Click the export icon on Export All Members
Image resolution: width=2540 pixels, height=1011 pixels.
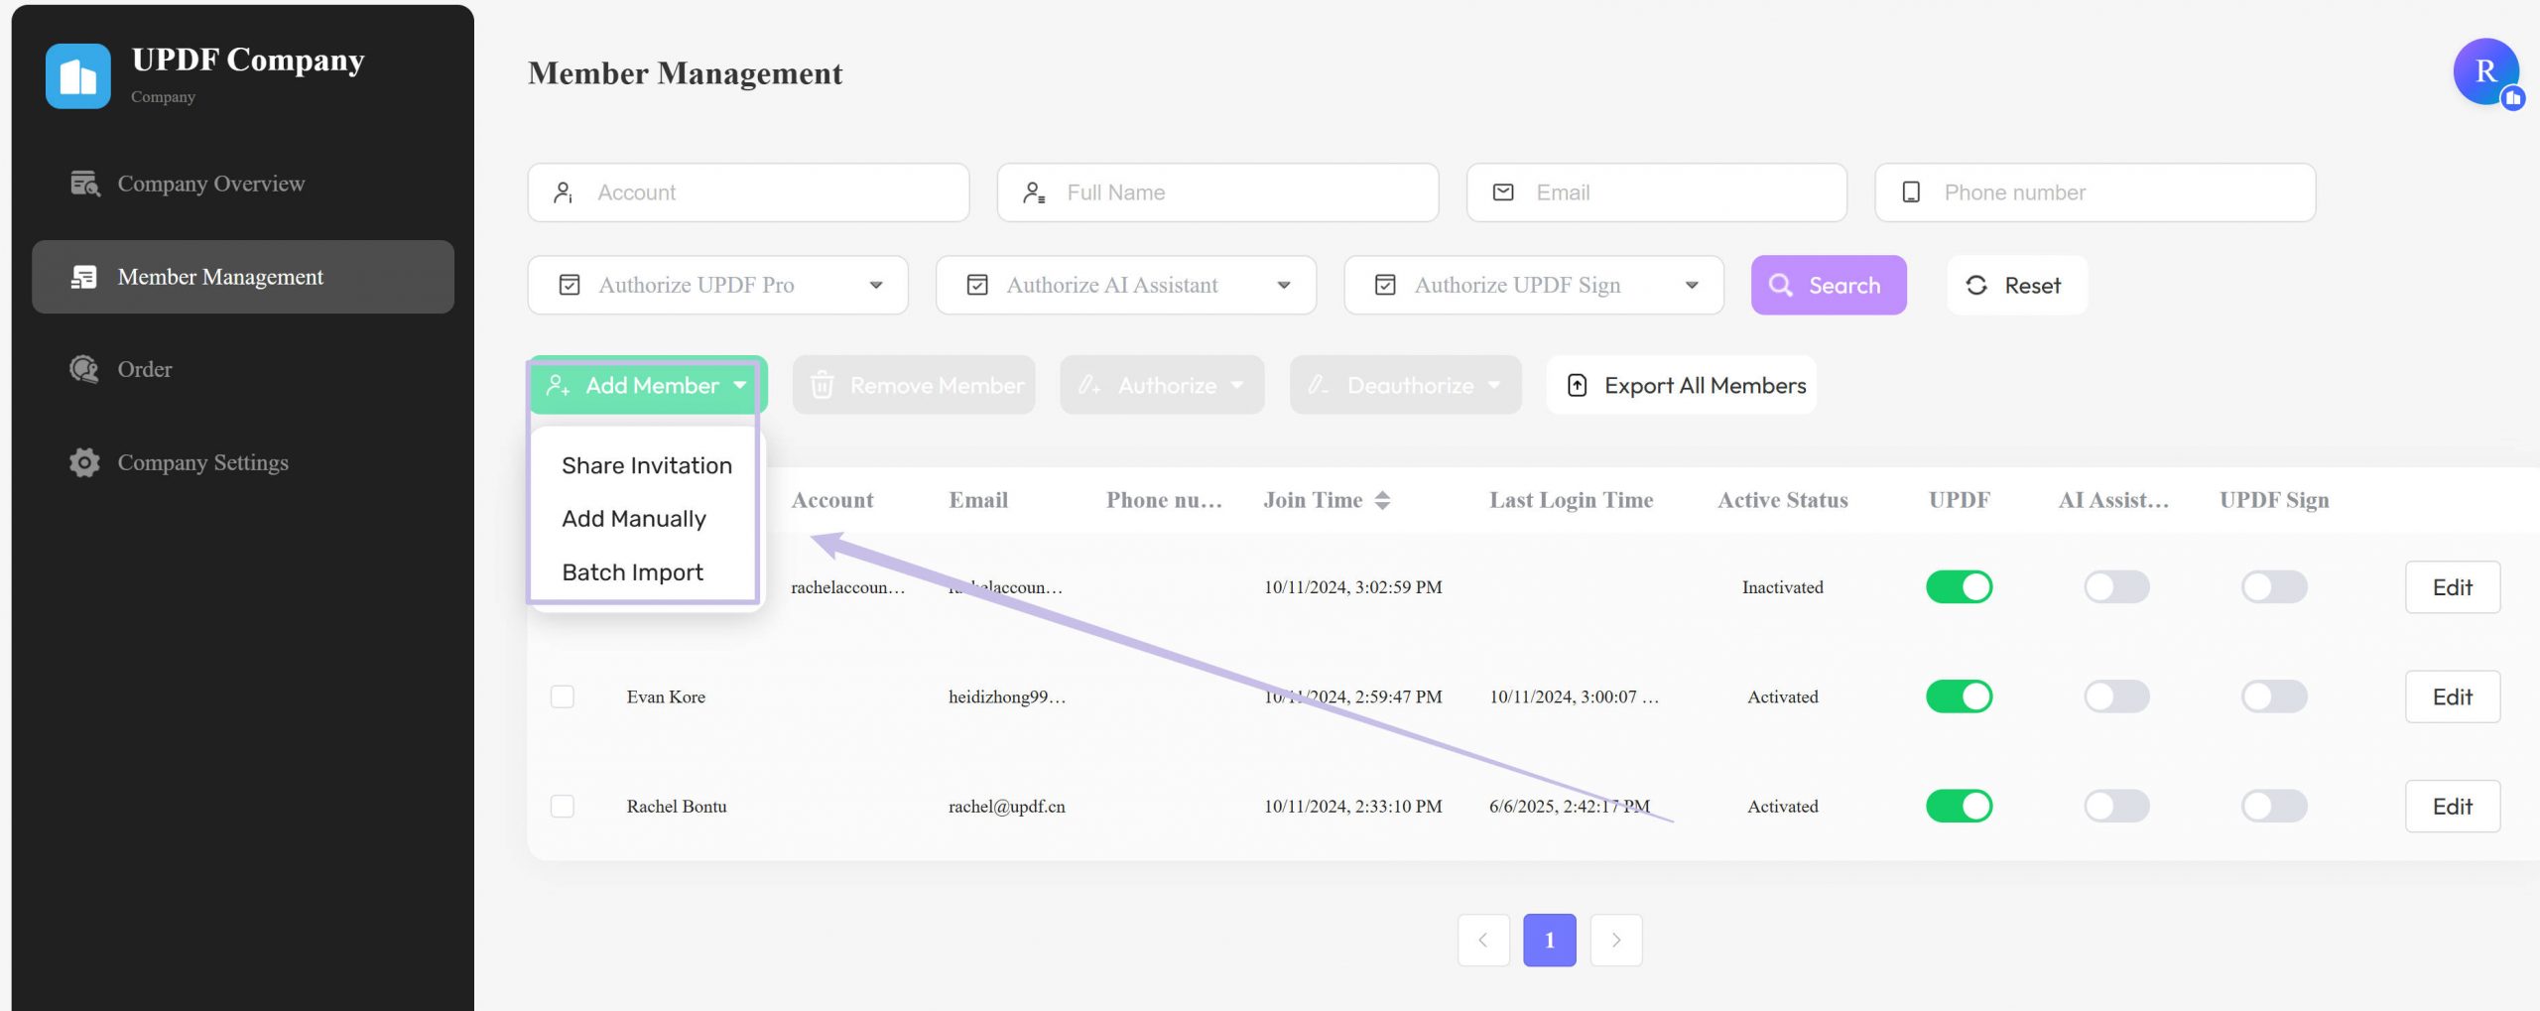(x=1577, y=385)
